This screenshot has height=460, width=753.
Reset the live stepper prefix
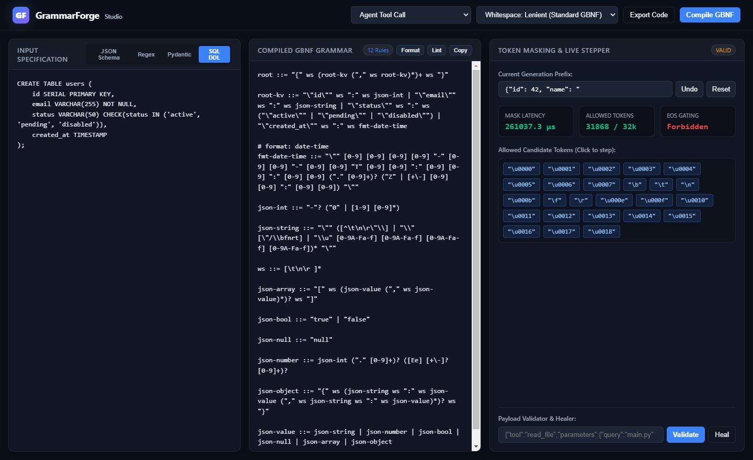pyautogui.click(x=721, y=89)
